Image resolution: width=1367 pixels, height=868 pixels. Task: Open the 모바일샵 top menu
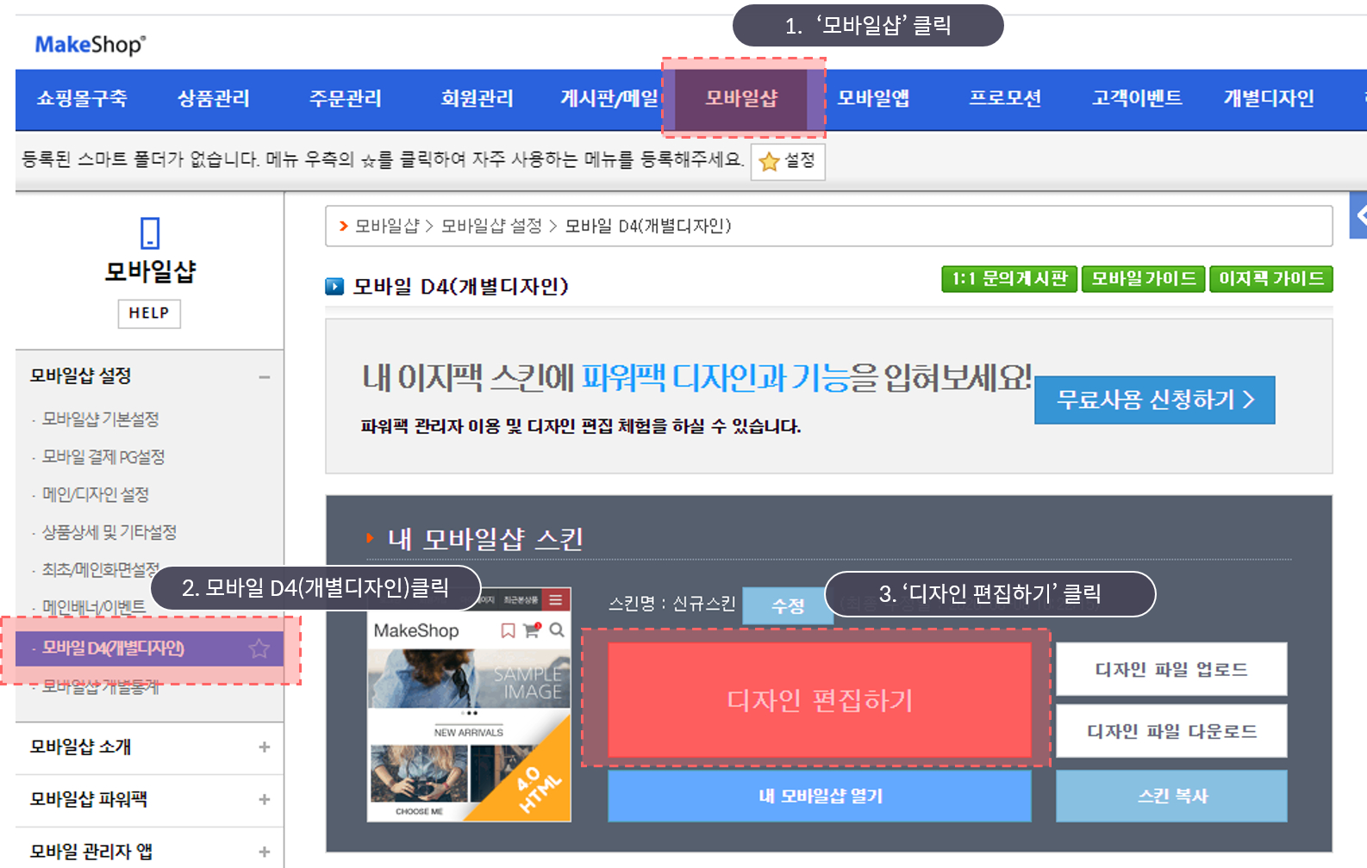tap(741, 99)
